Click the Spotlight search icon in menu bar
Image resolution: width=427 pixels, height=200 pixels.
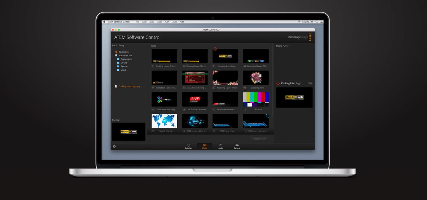click(x=316, y=22)
